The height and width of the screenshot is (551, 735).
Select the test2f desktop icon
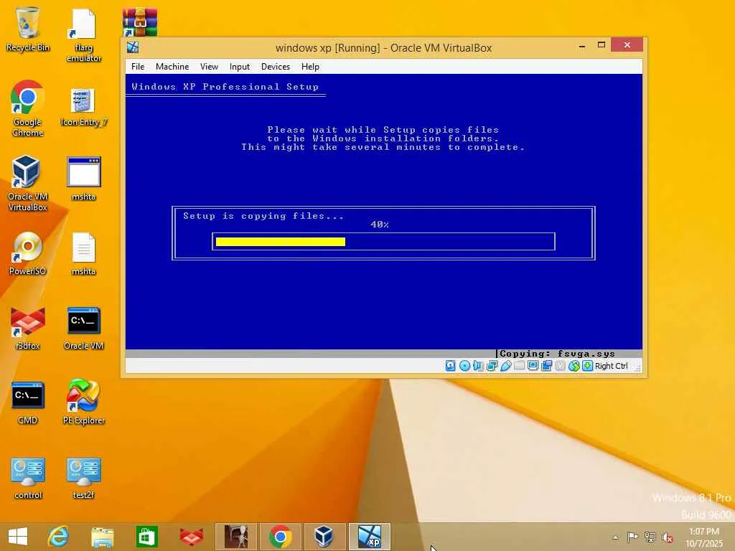point(83,478)
